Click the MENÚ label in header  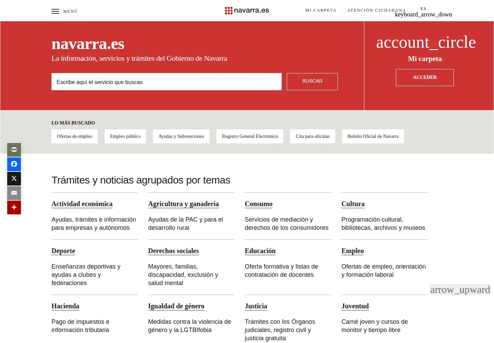(x=70, y=11)
